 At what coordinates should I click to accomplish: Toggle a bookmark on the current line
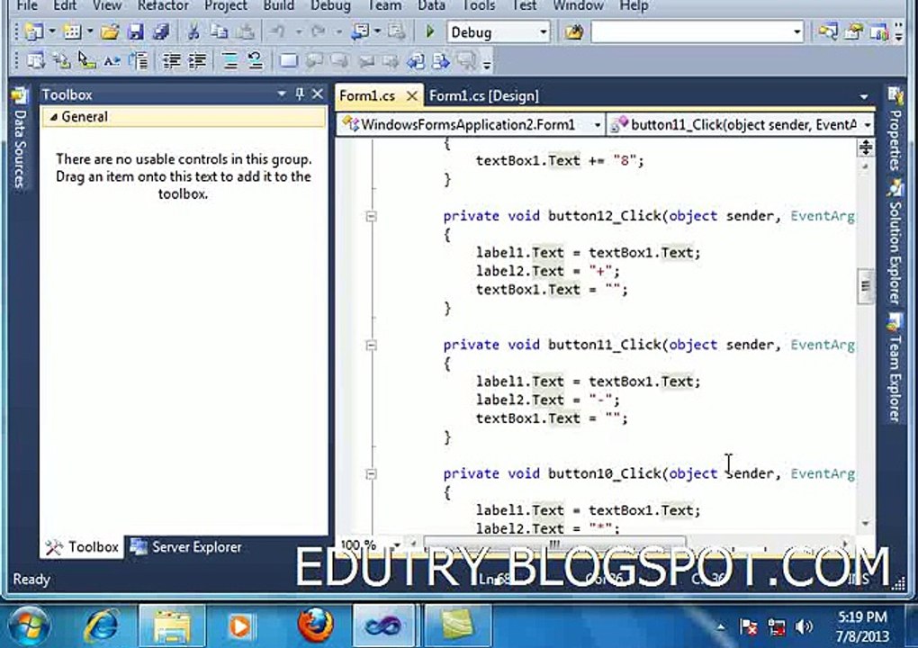pos(288,60)
